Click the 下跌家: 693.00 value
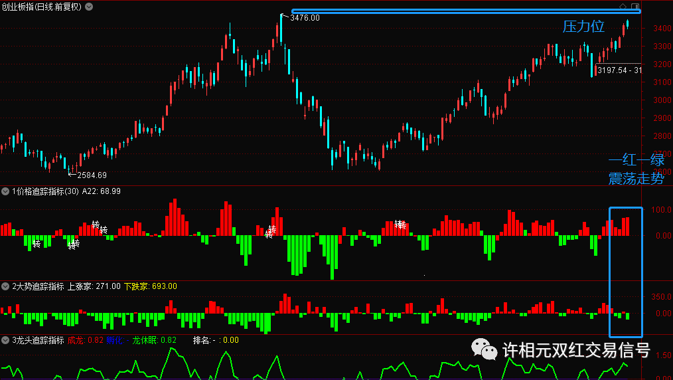This screenshot has width=673, height=380. [x=150, y=286]
